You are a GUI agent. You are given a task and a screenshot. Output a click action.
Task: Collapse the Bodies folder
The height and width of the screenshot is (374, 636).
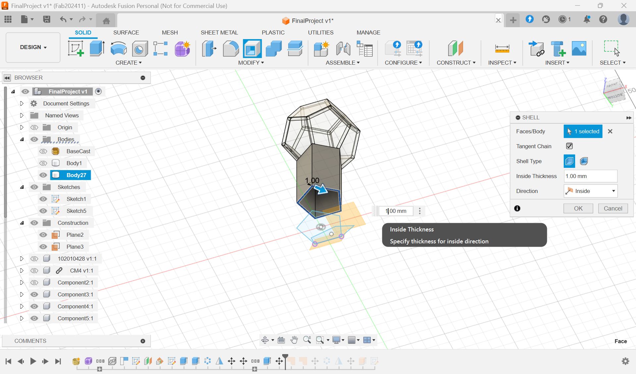[x=22, y=139]
